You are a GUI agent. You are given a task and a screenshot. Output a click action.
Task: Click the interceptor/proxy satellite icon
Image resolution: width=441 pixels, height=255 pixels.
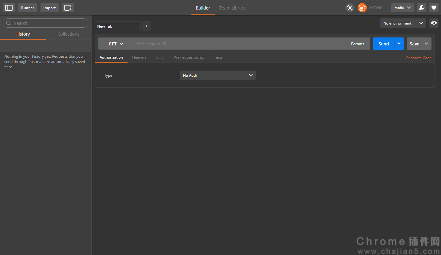pyautogui.click(x=350, y=8)
